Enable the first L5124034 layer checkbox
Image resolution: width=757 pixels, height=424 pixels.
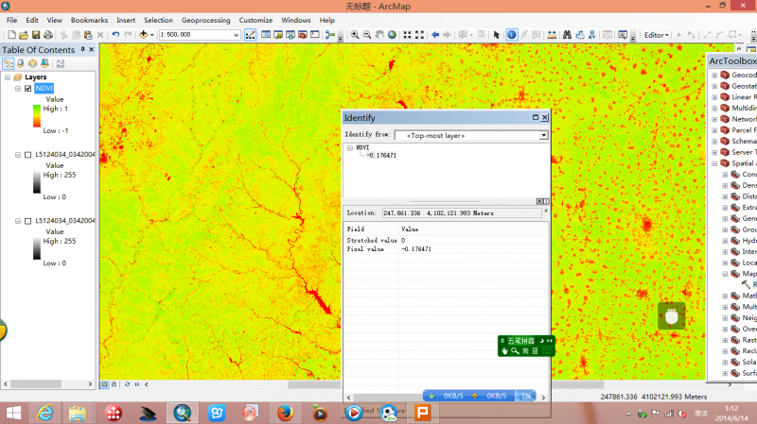28,154
